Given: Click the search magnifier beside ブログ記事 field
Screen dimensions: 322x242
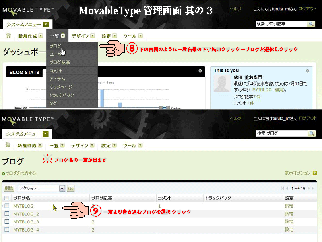Looking at the screenshot, I should coord(310,24).
